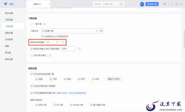Uncheck 传统下载 takeover type
The height and width of the screenshot is (112, 185).
coord(36,105)
